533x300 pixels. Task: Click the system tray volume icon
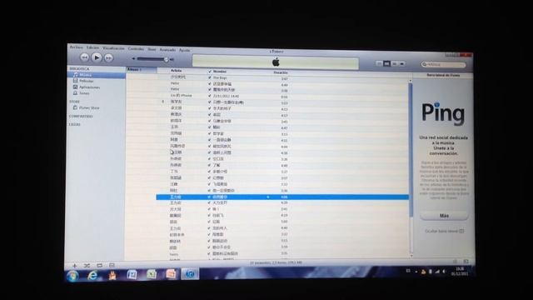point(444,272)
